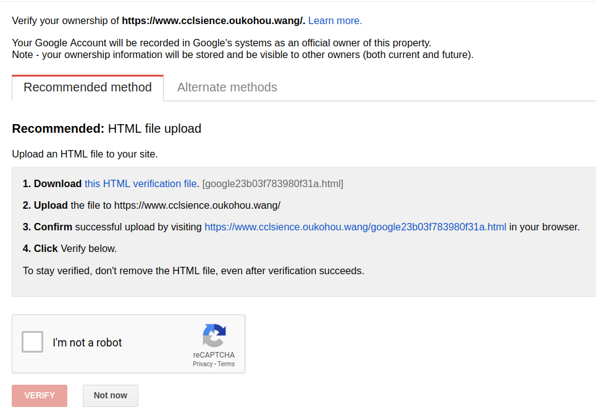Click the Recommended: HTML file upload heading

[x=106, y=129]
